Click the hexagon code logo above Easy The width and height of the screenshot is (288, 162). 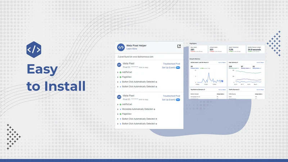pos(34,50)
